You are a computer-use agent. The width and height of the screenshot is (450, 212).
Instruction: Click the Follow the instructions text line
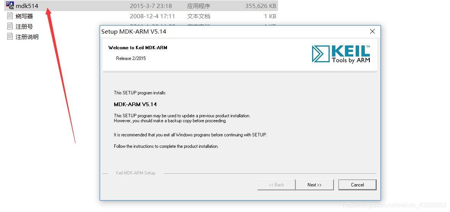click(x=166, y=146)
